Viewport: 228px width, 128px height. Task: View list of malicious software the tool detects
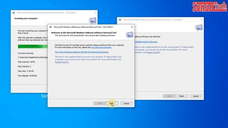[x=82, y=52]
